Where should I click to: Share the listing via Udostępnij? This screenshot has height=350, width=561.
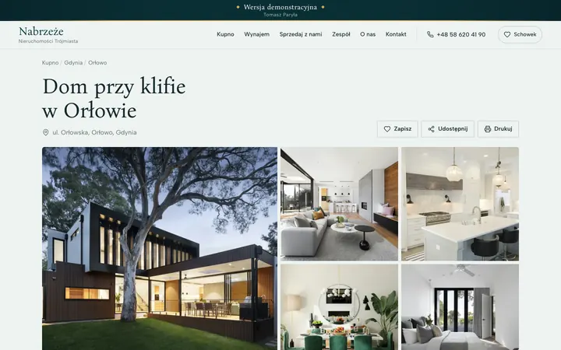(x=447, y=129)
